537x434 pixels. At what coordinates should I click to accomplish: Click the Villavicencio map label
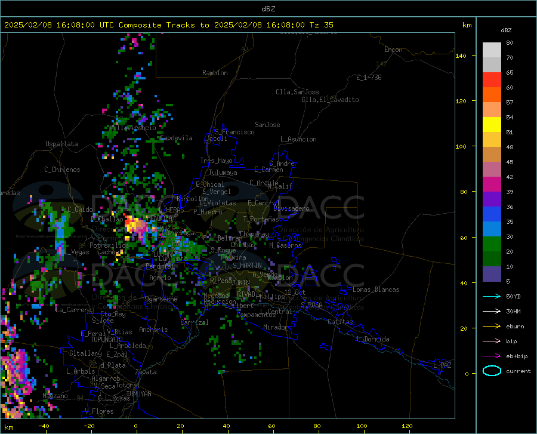tap(133, 128)
